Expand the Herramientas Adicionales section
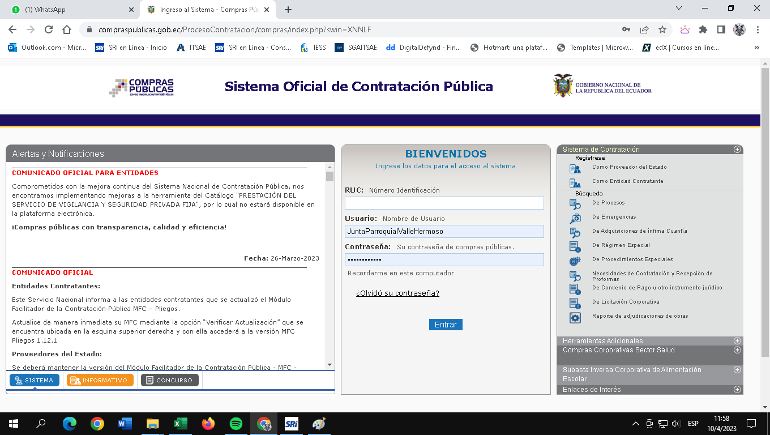This screenshot has height=435, width=770. tap(737, 341)
